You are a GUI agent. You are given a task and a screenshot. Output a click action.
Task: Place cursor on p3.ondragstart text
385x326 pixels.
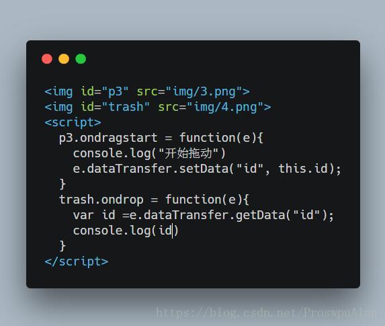pos(108,138)
